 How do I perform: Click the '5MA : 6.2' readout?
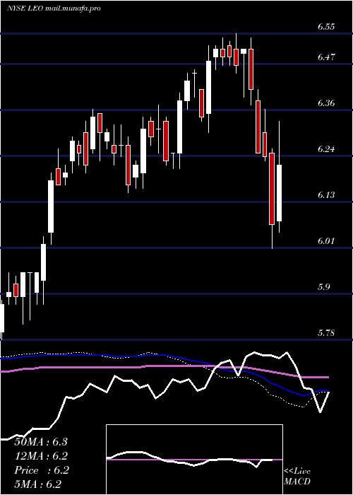[x=38, y=484]
